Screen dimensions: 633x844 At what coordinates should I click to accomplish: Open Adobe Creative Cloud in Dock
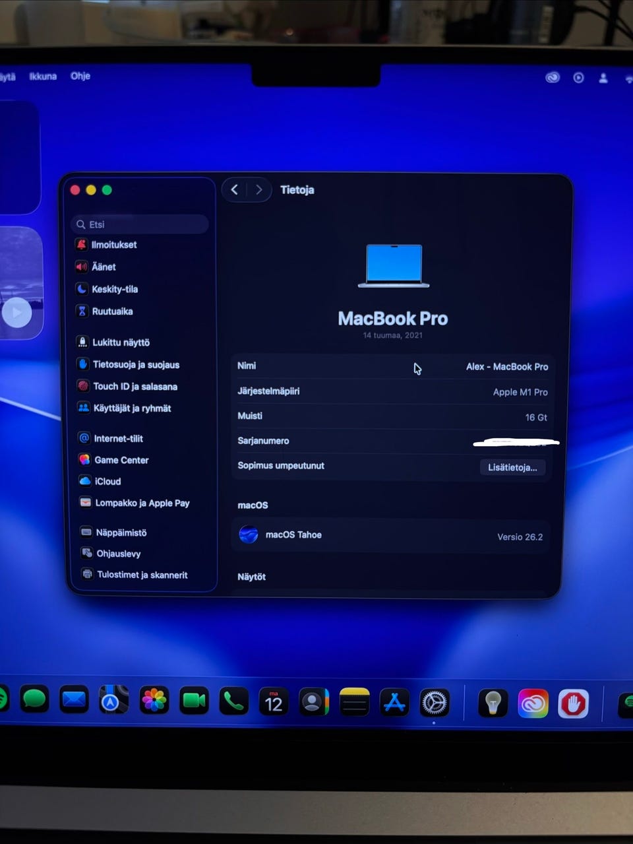pyautogui.click(x=533, y=704)
